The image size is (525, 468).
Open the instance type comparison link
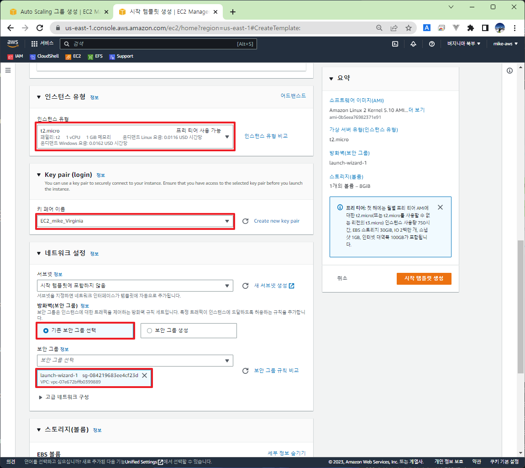266,136
